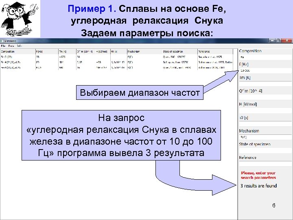Select the Q-1m cell showing 16

tap(86, 68)
